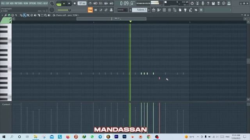Click the playhead marker on the timeline
The height and width of the screenshot is (140, 250).
pyautogui.click(x=130, y=21)
